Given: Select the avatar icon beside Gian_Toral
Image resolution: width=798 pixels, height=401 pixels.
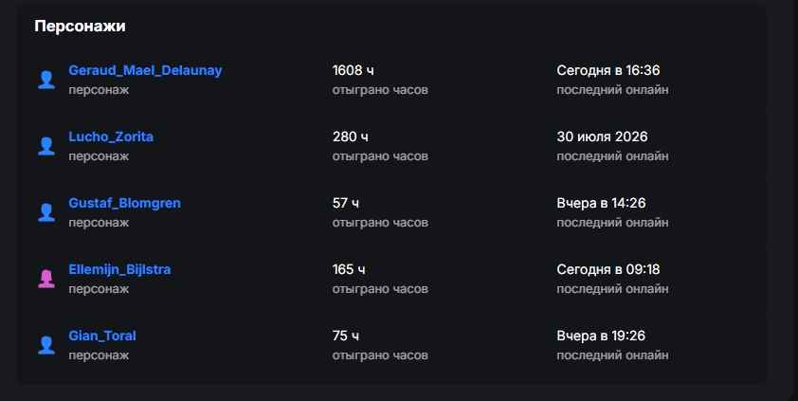Looking at the screenshot, I should (46, 345).
